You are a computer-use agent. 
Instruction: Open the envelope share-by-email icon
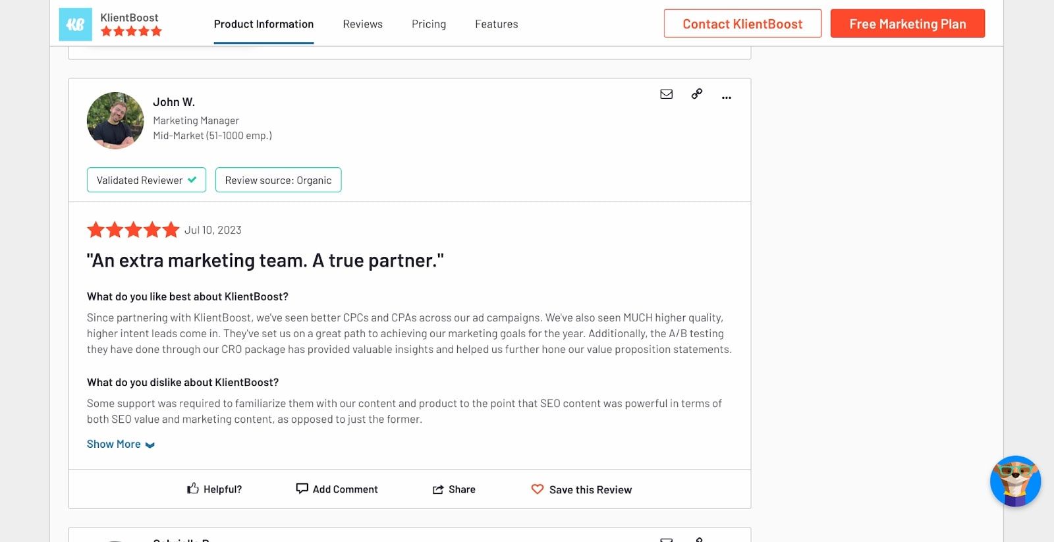click(x=666, y=94)
